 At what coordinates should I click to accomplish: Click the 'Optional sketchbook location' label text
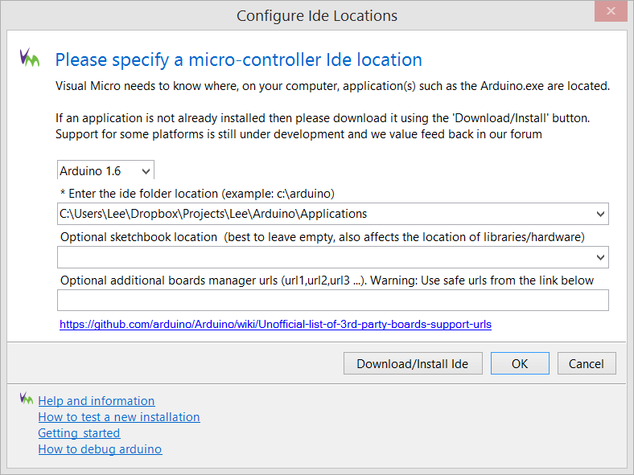pyautogui.click(x=138, y=237)
